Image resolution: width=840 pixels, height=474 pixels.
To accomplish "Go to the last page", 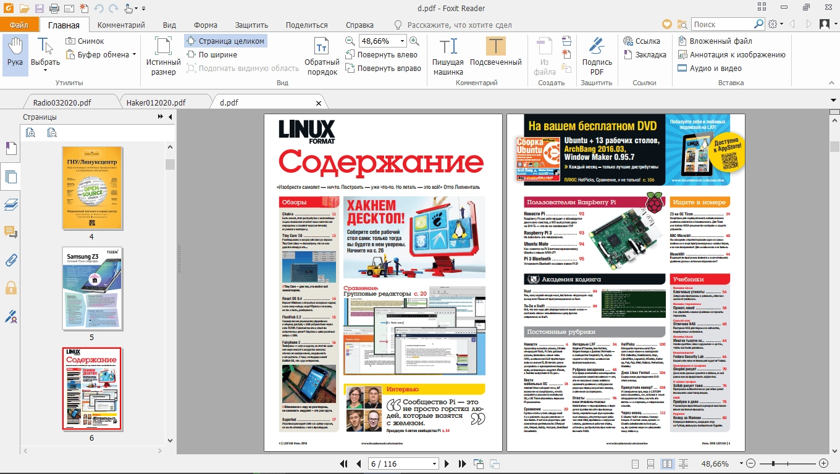I will click(x=463, y=464).
